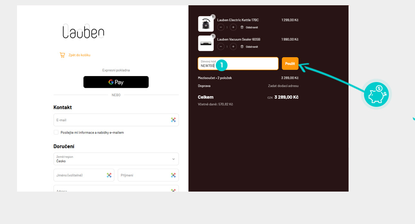Viewport: 415px width, 224px height.
Task: Click the Příjmení surname field
Action: (143, 175)
